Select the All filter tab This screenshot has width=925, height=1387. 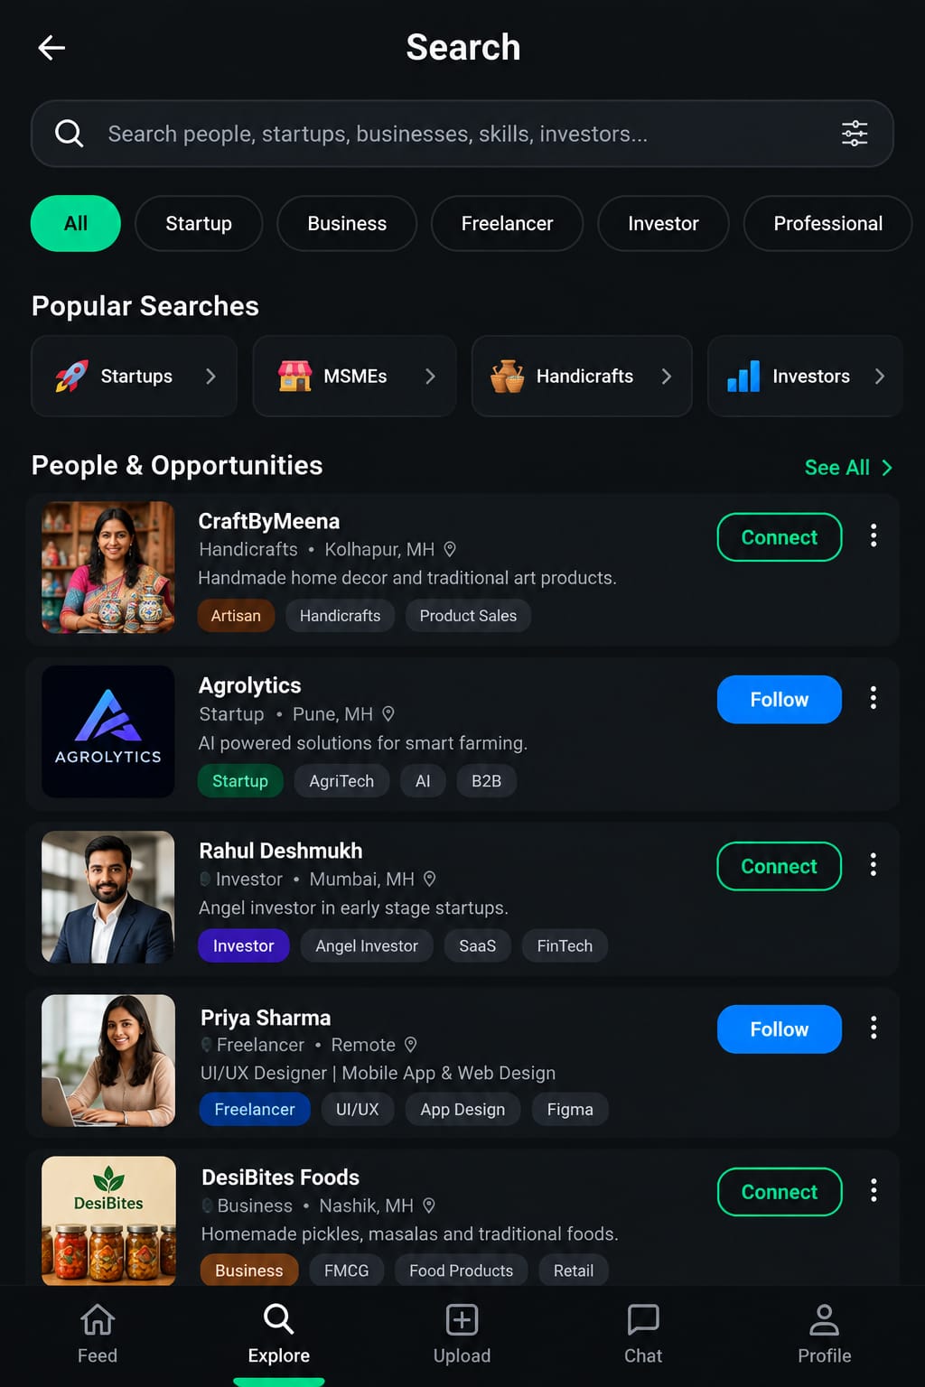point(76,223)
